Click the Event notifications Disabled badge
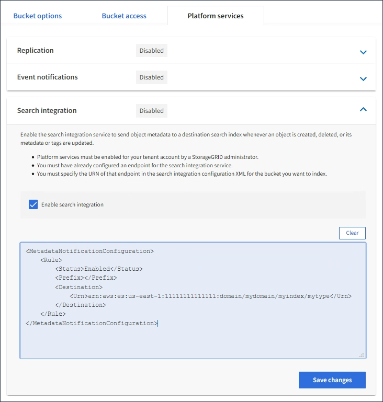 coord(152,77)
